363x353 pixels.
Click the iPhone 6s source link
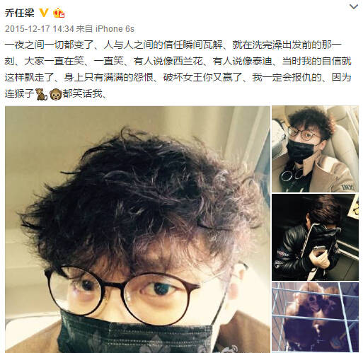[115, 29]
